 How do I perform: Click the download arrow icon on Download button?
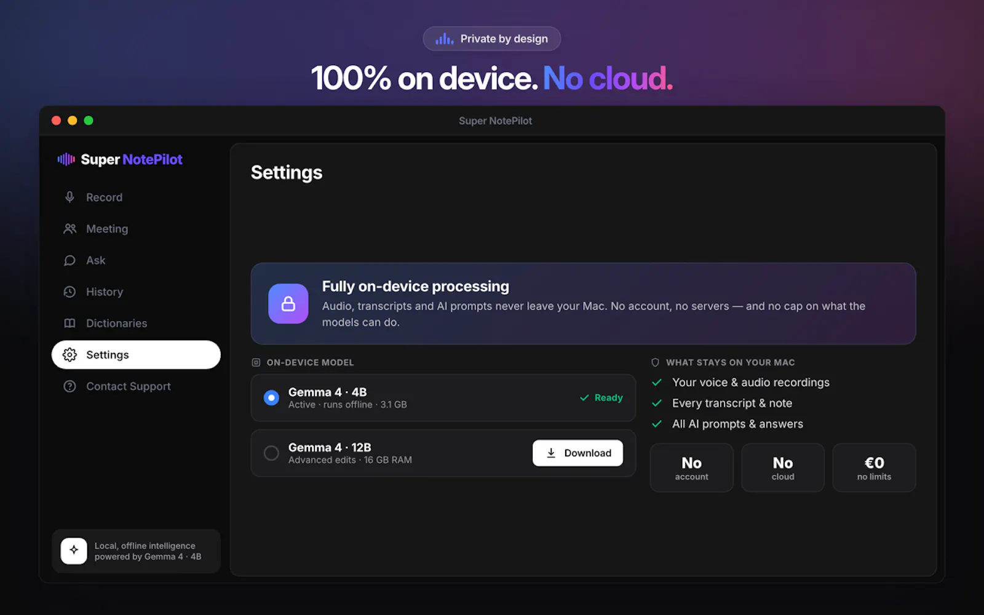(551, 453)
